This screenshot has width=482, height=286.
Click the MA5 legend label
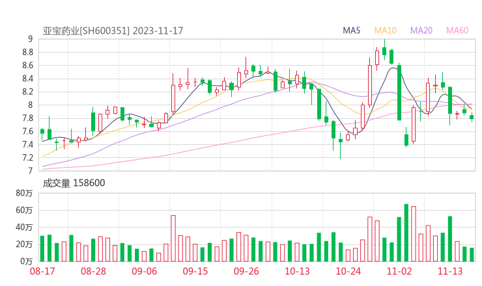[351, 31]
